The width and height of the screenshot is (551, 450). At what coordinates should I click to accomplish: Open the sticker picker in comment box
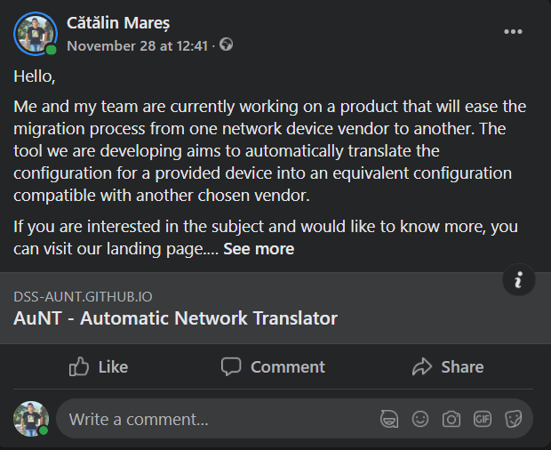tap(513, 419)
